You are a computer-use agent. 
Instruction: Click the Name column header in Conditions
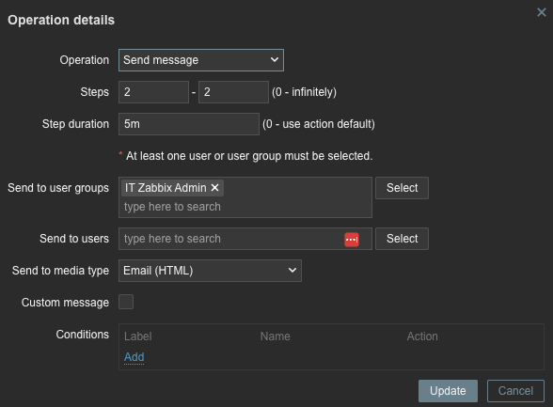(275, 337)
